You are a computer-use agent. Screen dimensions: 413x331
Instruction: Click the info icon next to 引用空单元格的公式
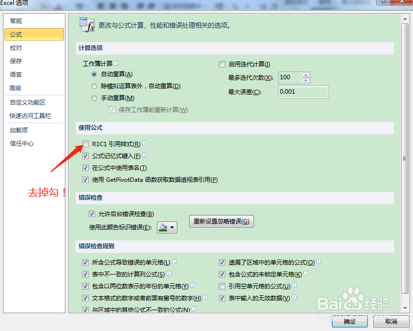click(294, 285)
